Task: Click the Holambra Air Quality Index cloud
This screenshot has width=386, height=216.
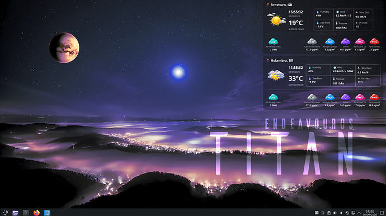Action: 273,97
